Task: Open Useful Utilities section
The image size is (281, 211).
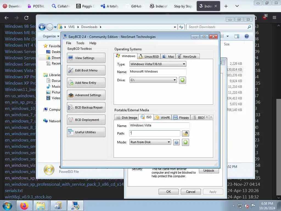Action: click(86, 132)
